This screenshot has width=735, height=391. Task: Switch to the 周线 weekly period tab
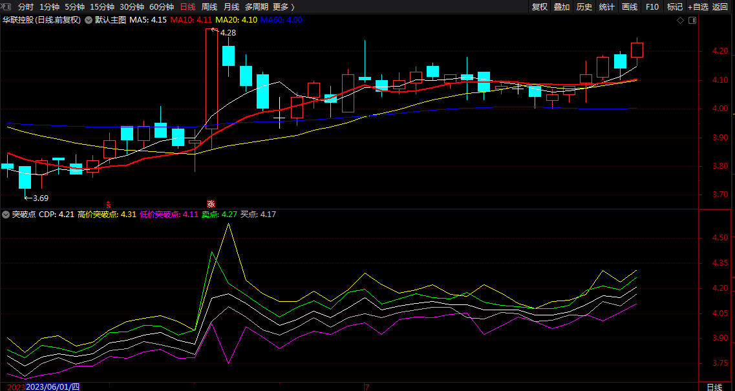point(209,6)
